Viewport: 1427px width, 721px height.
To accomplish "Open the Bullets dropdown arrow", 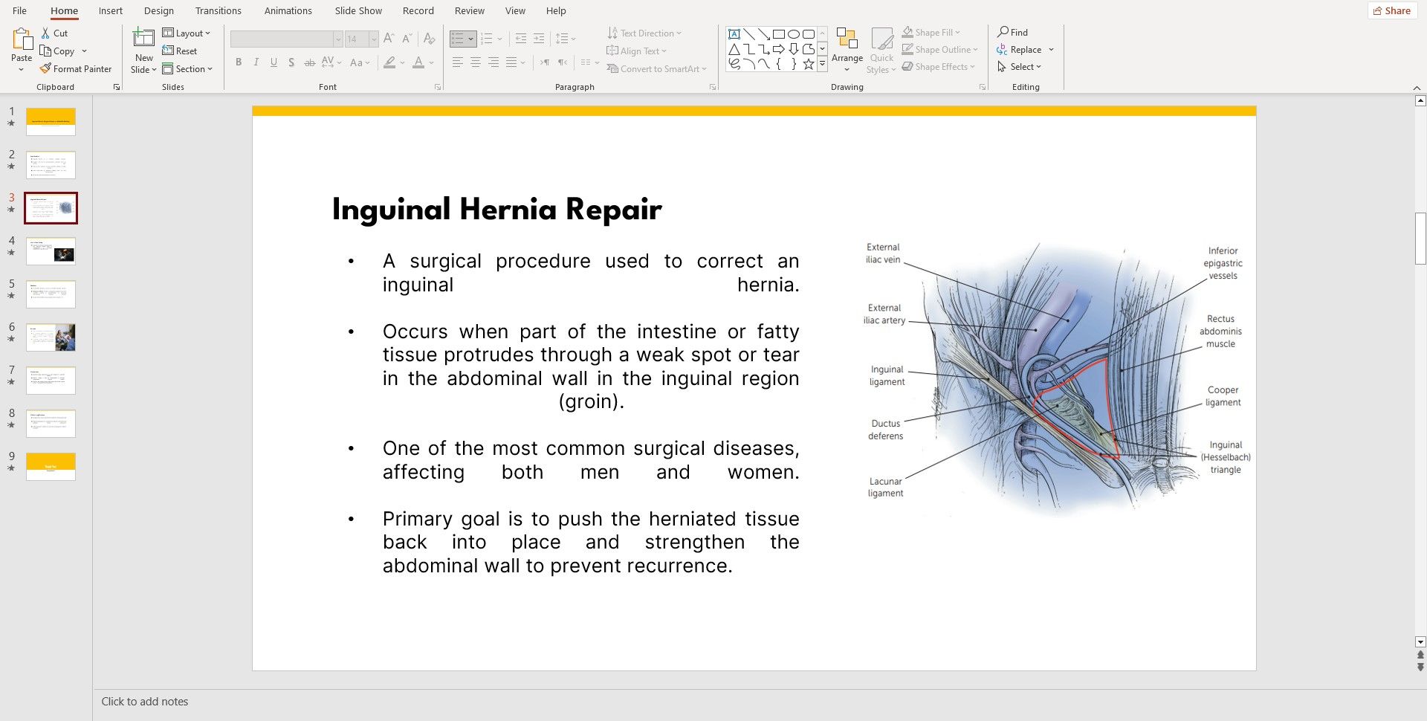I will (473, 38).
